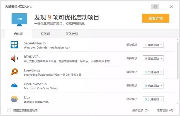Switch to the 任务计划 tab
Image resolution: width=180 pixels, height=116 pixels.
coord(72,34)
